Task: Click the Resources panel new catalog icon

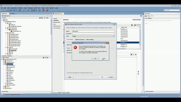Action: coord(146,16)
